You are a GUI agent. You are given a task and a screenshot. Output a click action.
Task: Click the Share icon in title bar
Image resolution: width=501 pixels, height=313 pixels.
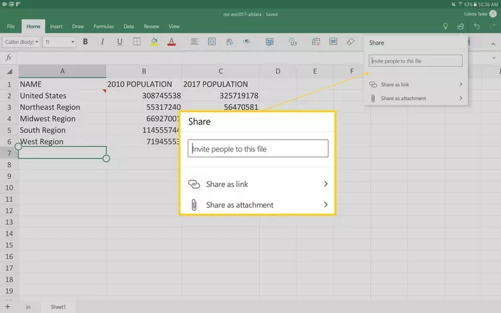tap(460, 26)
